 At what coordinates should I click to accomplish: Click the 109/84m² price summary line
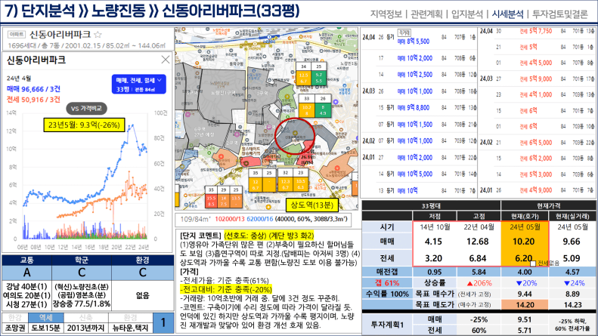point(263,219)
